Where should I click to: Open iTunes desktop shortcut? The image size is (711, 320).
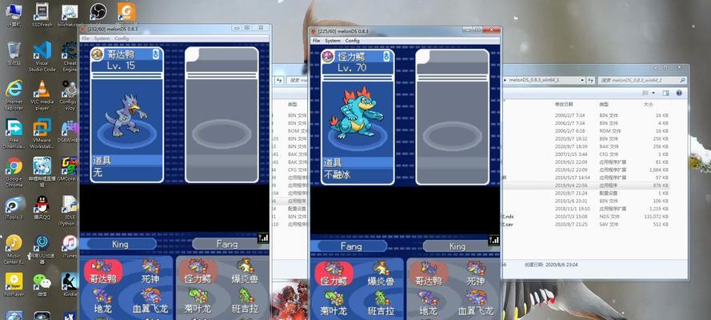pos(70,246)
